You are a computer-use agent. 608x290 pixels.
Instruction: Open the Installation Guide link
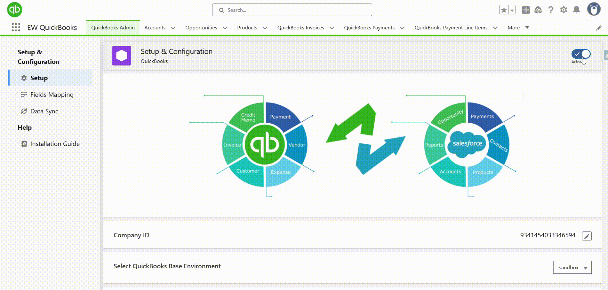[55, 144]
